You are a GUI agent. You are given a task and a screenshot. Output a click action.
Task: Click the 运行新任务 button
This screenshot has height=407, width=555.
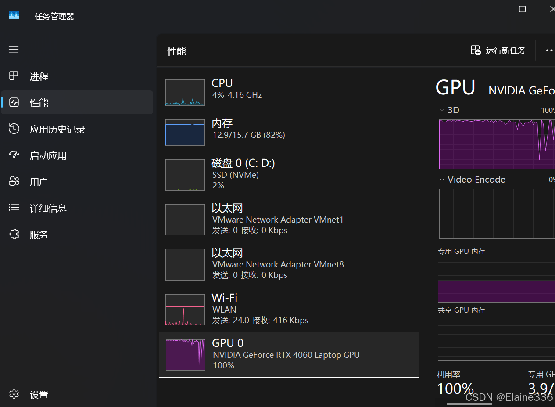coord(498,50)
